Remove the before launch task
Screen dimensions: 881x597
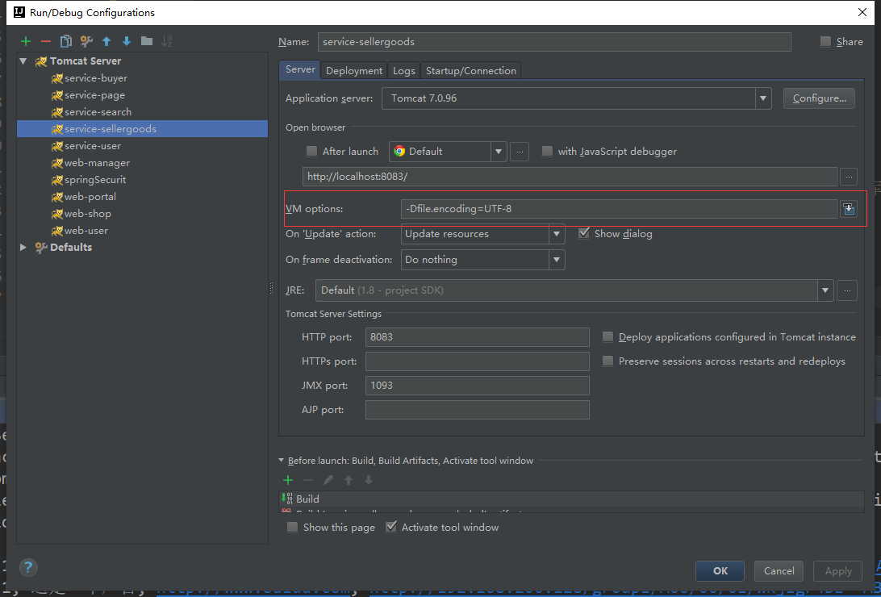(x=308, y=480)
